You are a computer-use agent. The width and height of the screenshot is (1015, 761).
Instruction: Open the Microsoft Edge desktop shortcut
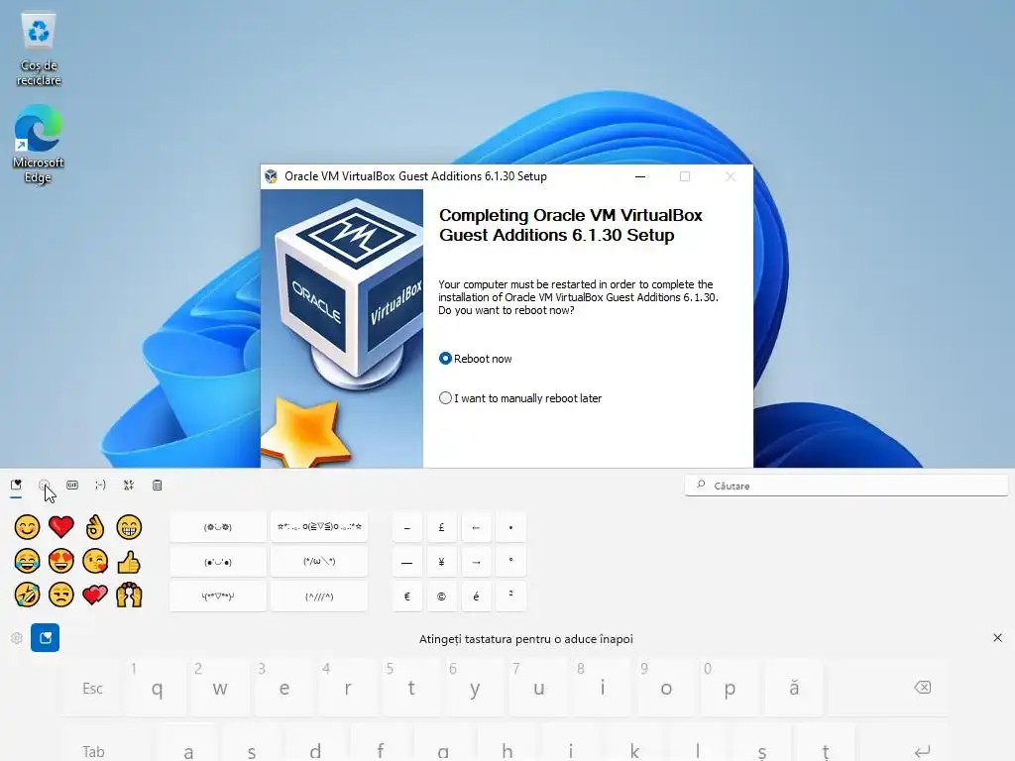click(39, 145)
